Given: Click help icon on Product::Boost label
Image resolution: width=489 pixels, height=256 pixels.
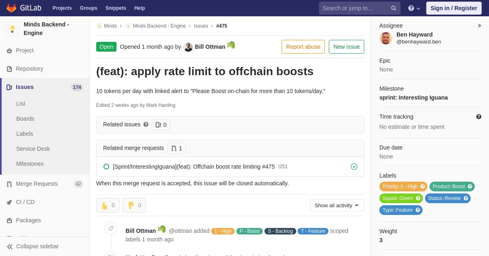Looking at the screenshot, I should tap(470, 187).
